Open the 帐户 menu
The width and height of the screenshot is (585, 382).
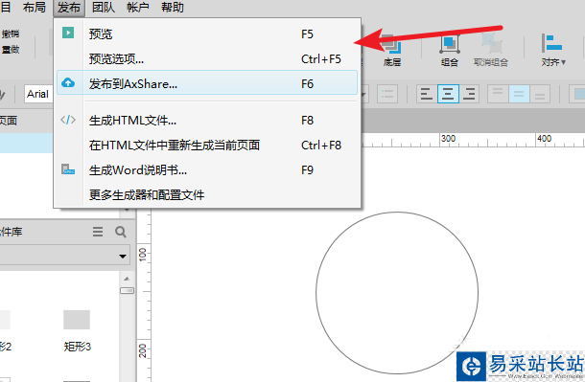[x=138, y=8]
